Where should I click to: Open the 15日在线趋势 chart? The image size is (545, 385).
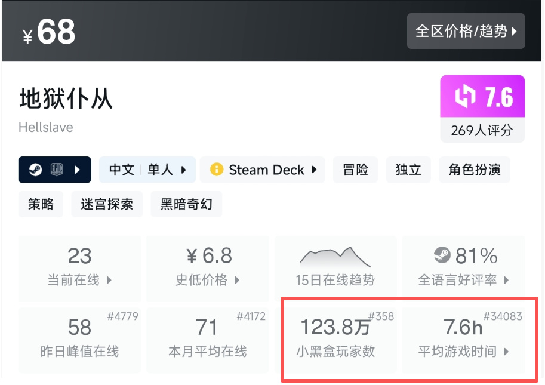[x=335, y=268]
